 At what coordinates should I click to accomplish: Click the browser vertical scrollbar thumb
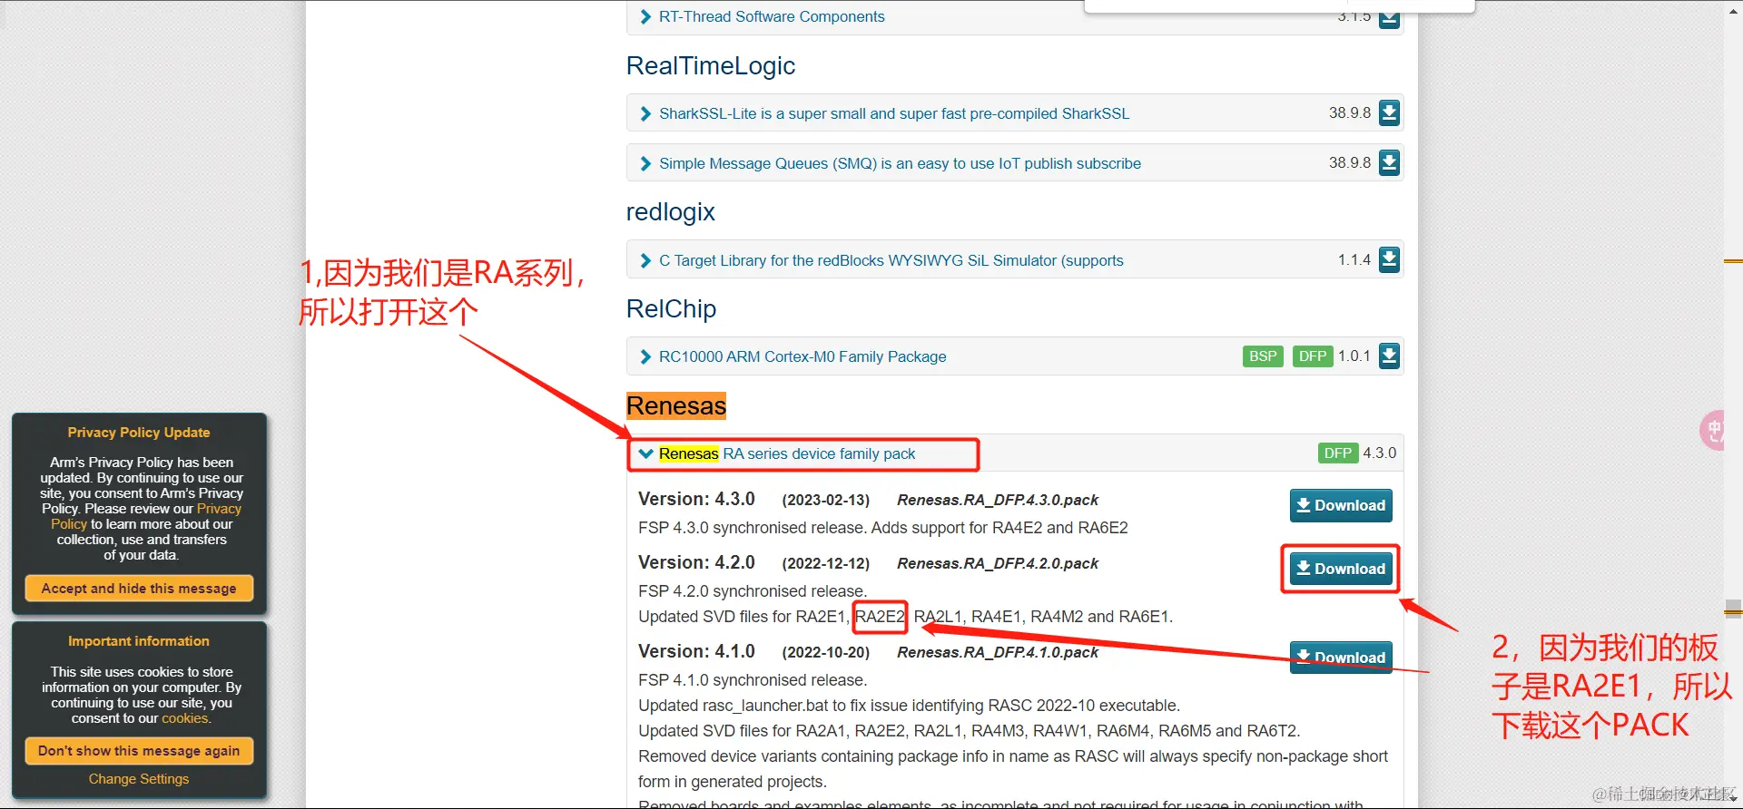click(1733, 609)
